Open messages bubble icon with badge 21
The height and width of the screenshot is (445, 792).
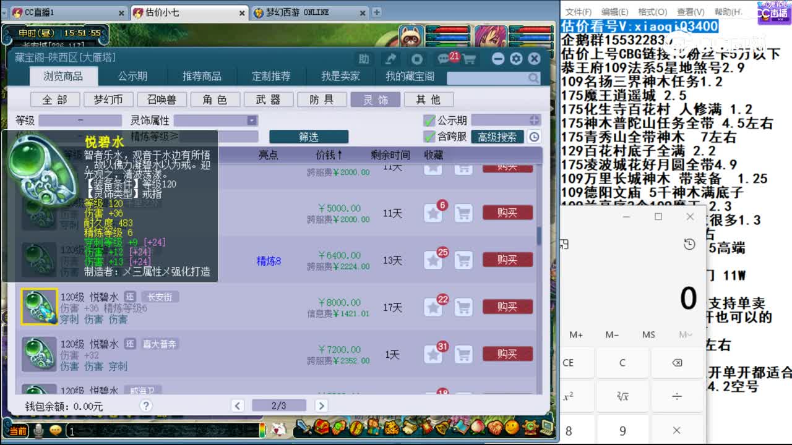point(444,59)
